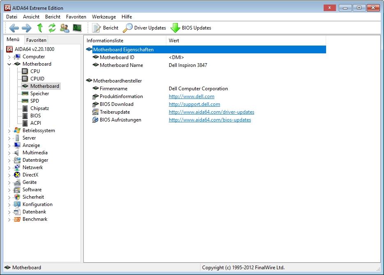This screenshot has height=275, width=384.
Task: Select the CPUID chip icon in tree
Action: 25,78
